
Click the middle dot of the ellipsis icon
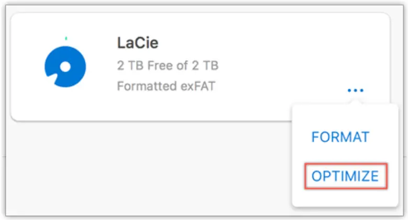click(355, 90)
